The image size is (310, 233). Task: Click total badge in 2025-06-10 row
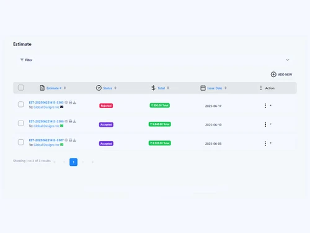[x=160, y=124]
